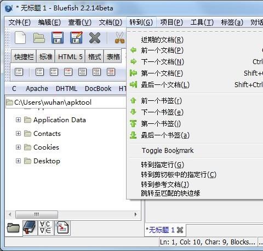Expand the Contacts folder node
The image size is (263, 251).
[18, 134]
